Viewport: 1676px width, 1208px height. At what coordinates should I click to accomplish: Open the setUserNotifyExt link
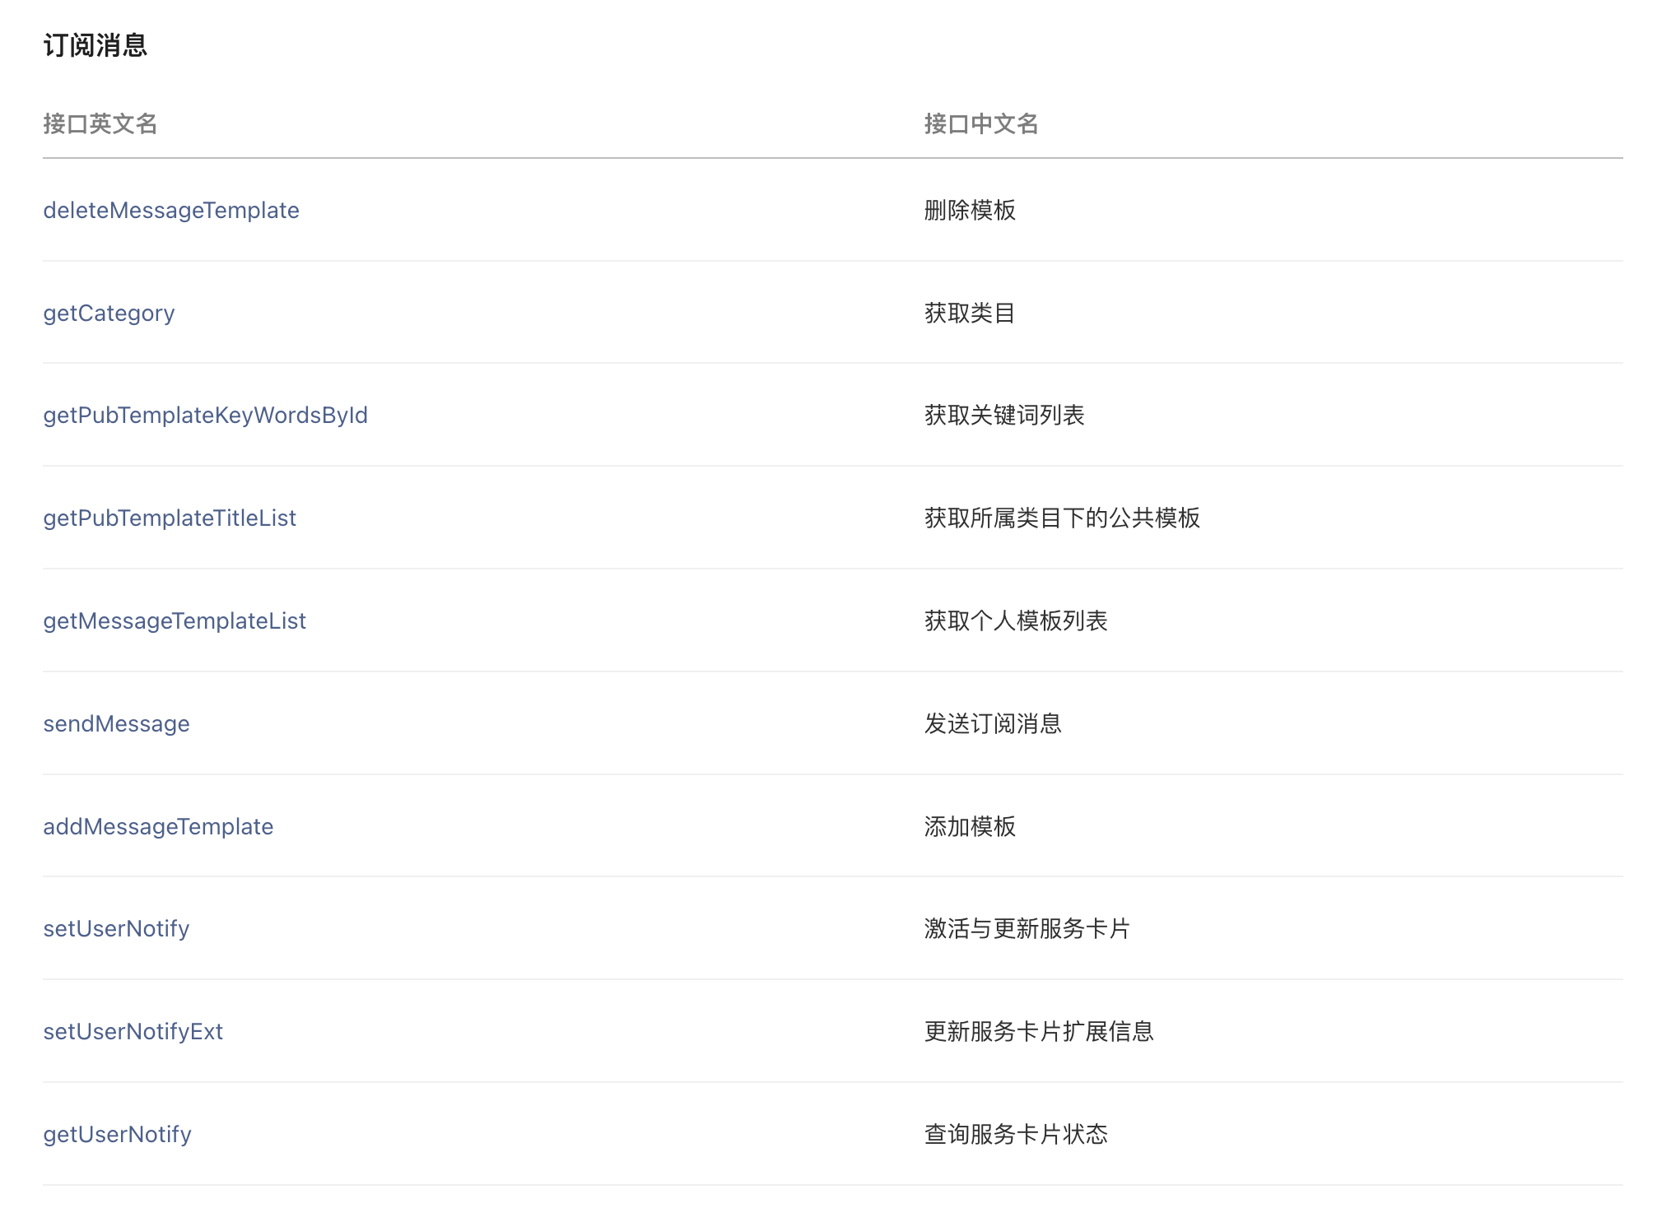[x=133, y=1032]
